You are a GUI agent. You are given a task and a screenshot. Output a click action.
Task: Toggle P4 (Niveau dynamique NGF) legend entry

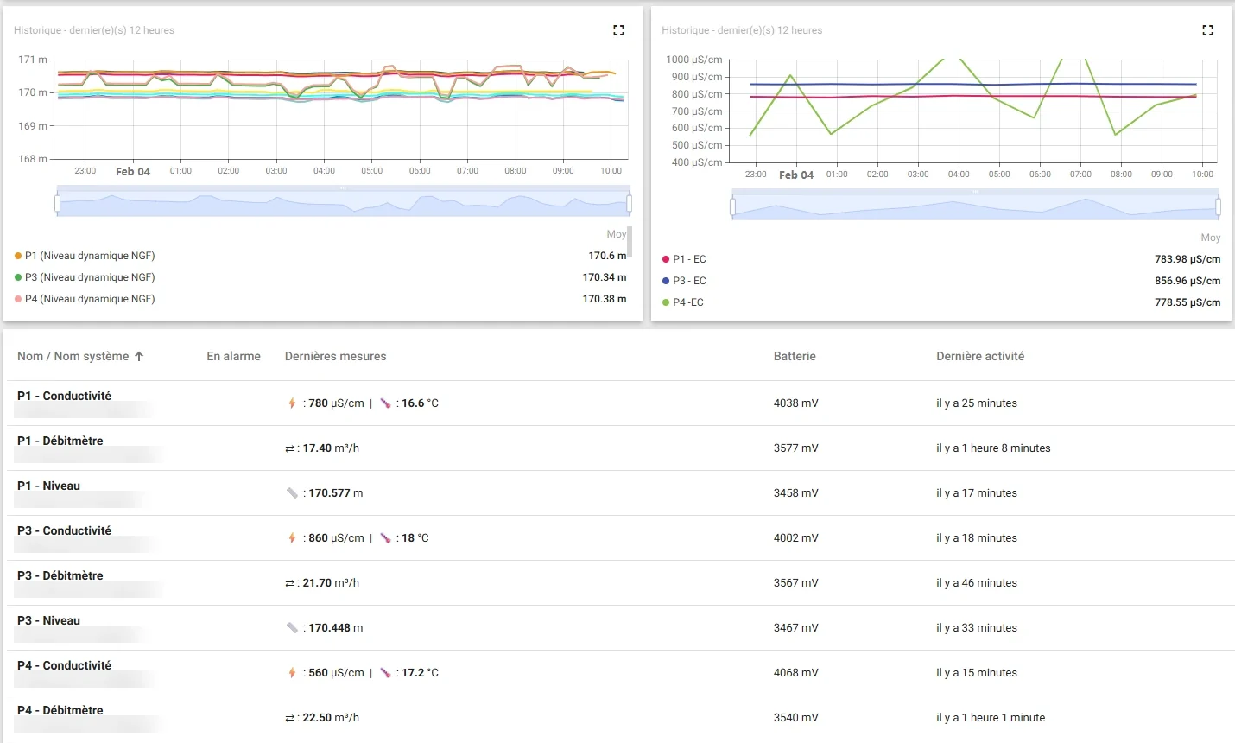pos(85,299)
